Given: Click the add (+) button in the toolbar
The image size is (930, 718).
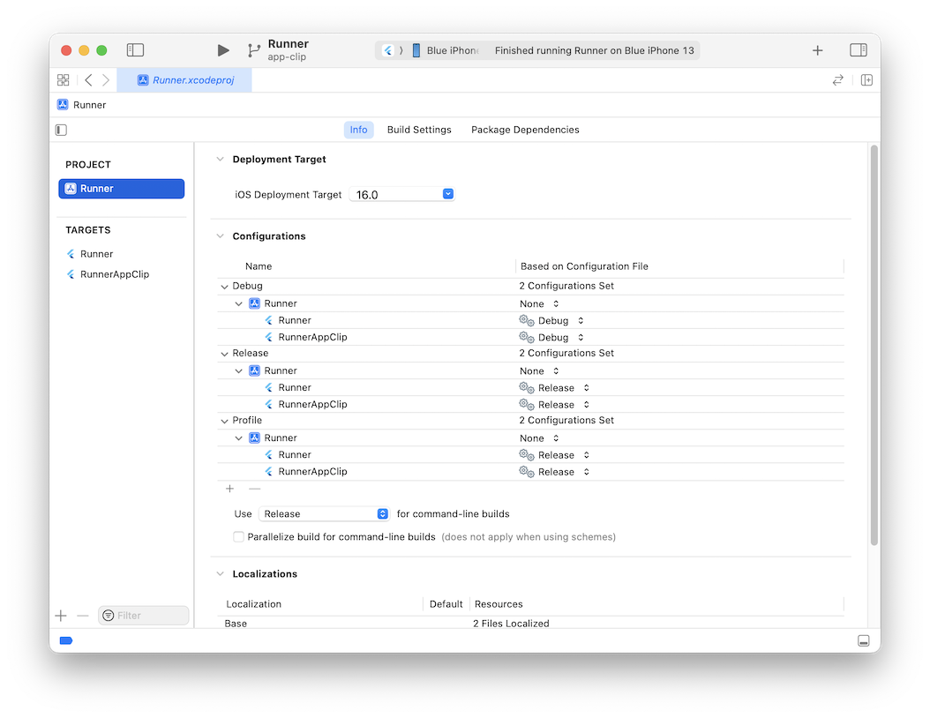Looking at the screenshot, I should tap(817, 50).
